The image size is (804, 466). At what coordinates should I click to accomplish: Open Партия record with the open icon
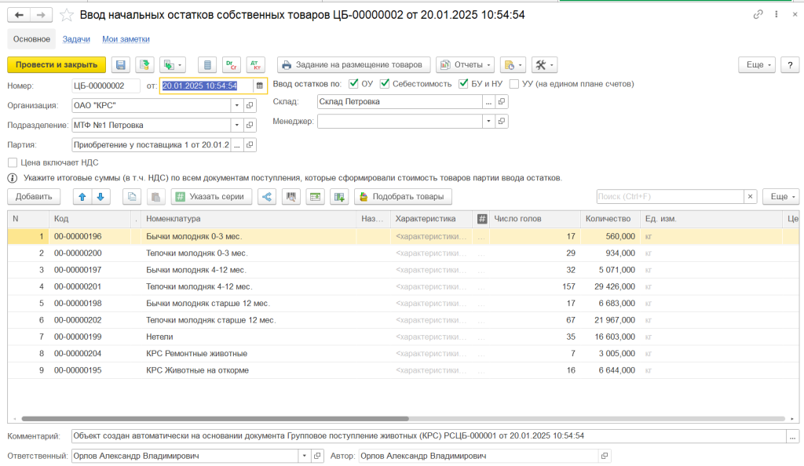click(x=250, y=145)
